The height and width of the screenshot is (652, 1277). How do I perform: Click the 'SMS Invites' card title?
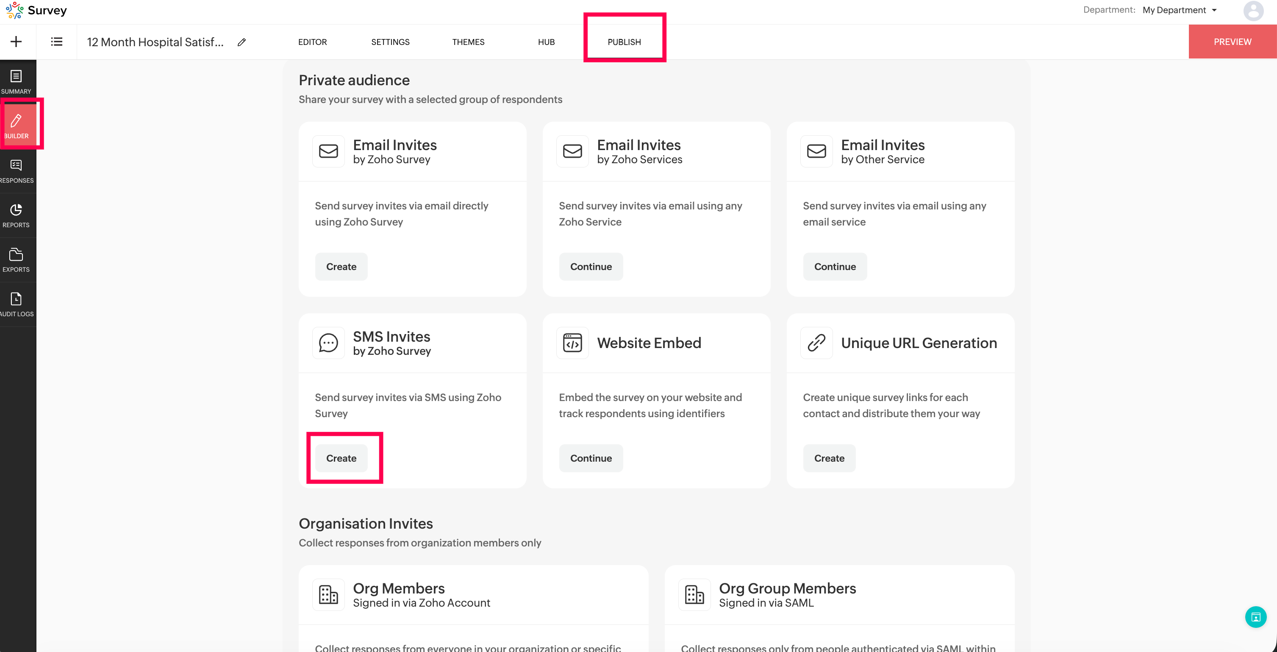tap(391, 337)
